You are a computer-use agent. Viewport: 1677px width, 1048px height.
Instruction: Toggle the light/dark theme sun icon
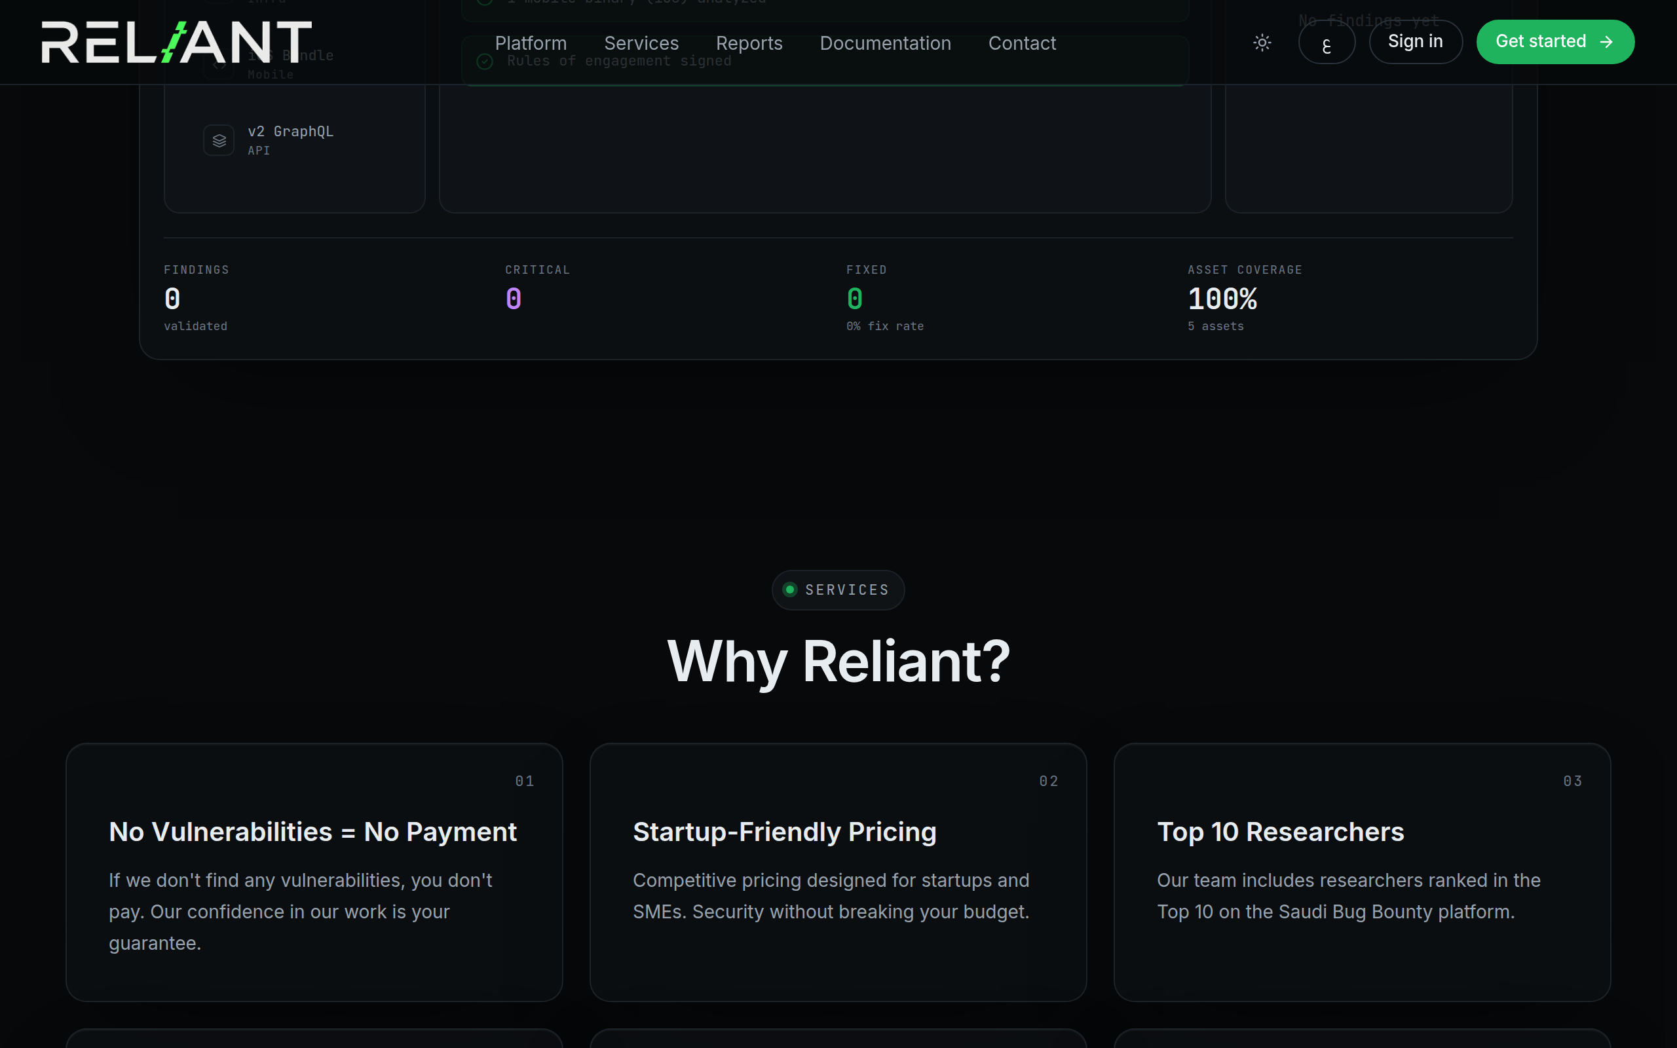(1262, 43)
